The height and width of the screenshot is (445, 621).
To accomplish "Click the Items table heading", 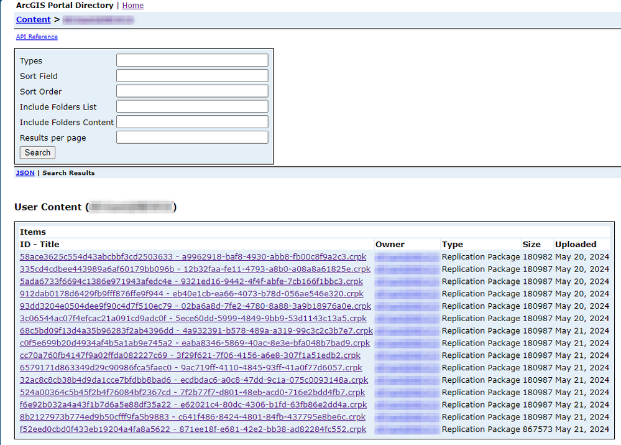I will click(x=33, y=232).
